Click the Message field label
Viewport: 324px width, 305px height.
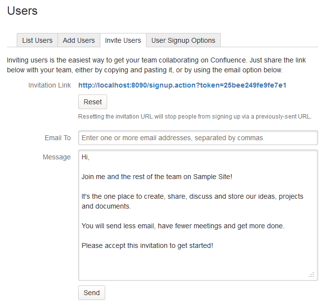(57, 157)
